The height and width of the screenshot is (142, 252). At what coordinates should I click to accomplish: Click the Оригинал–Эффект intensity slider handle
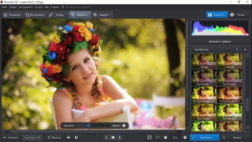[89, 126]
